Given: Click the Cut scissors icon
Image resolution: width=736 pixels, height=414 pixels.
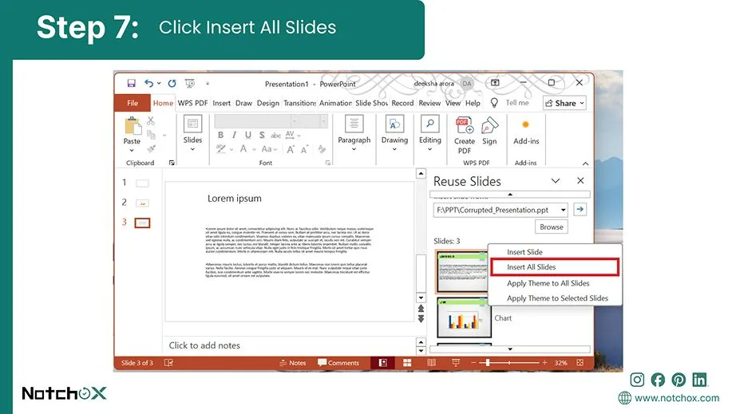Looking at the screenshot, I should (x=151, y=120).
